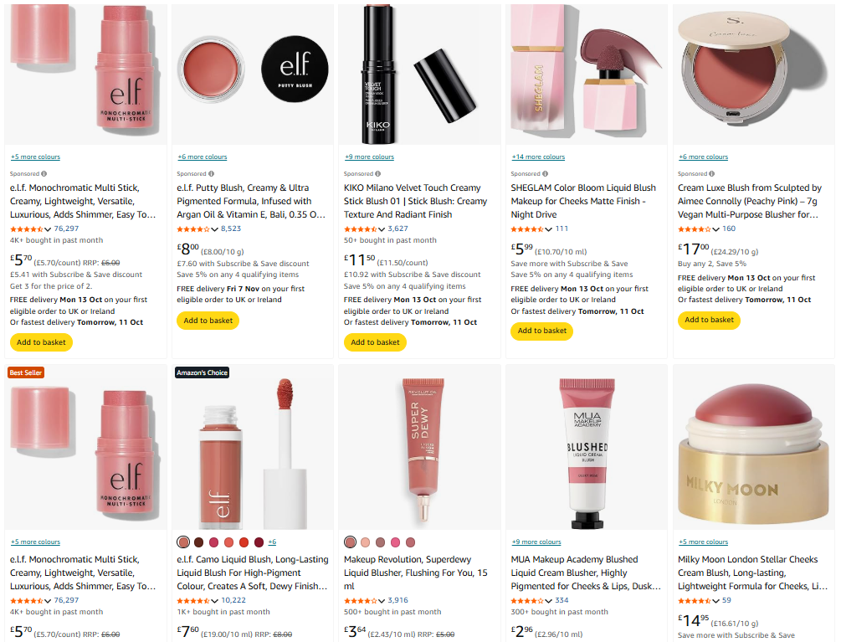841x642 pixels.
Task: Click Sponsored info icon on Cream Luxe Blush
Action: [x=712, y=174]
